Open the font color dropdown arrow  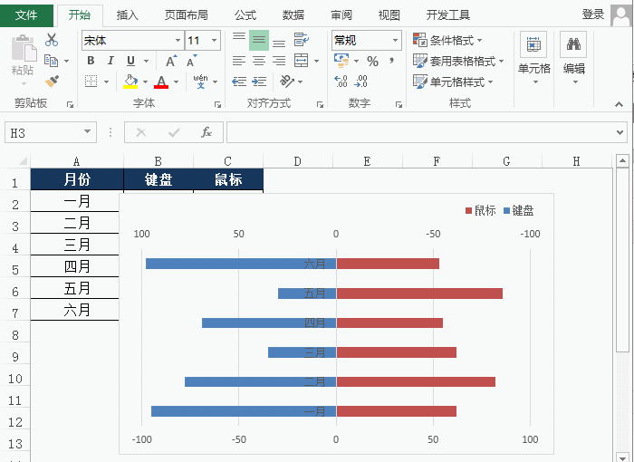176,82
